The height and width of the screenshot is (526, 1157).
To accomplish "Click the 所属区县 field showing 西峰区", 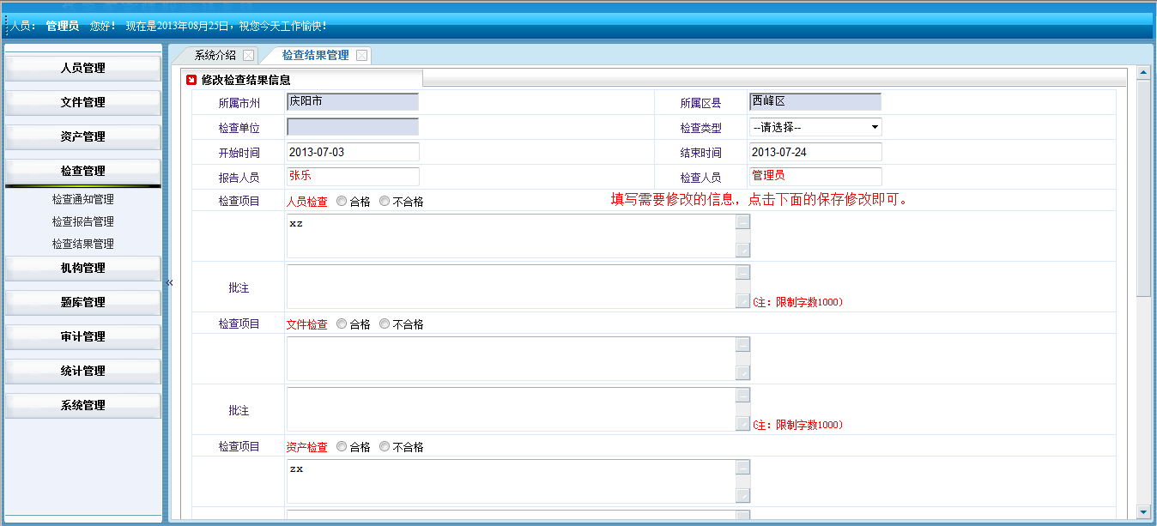I will [x=815, y=102].
